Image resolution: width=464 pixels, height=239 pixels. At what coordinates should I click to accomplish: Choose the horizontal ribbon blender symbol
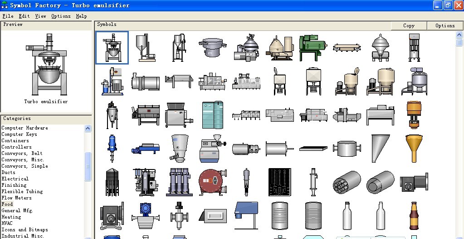(x=145, y=115)
